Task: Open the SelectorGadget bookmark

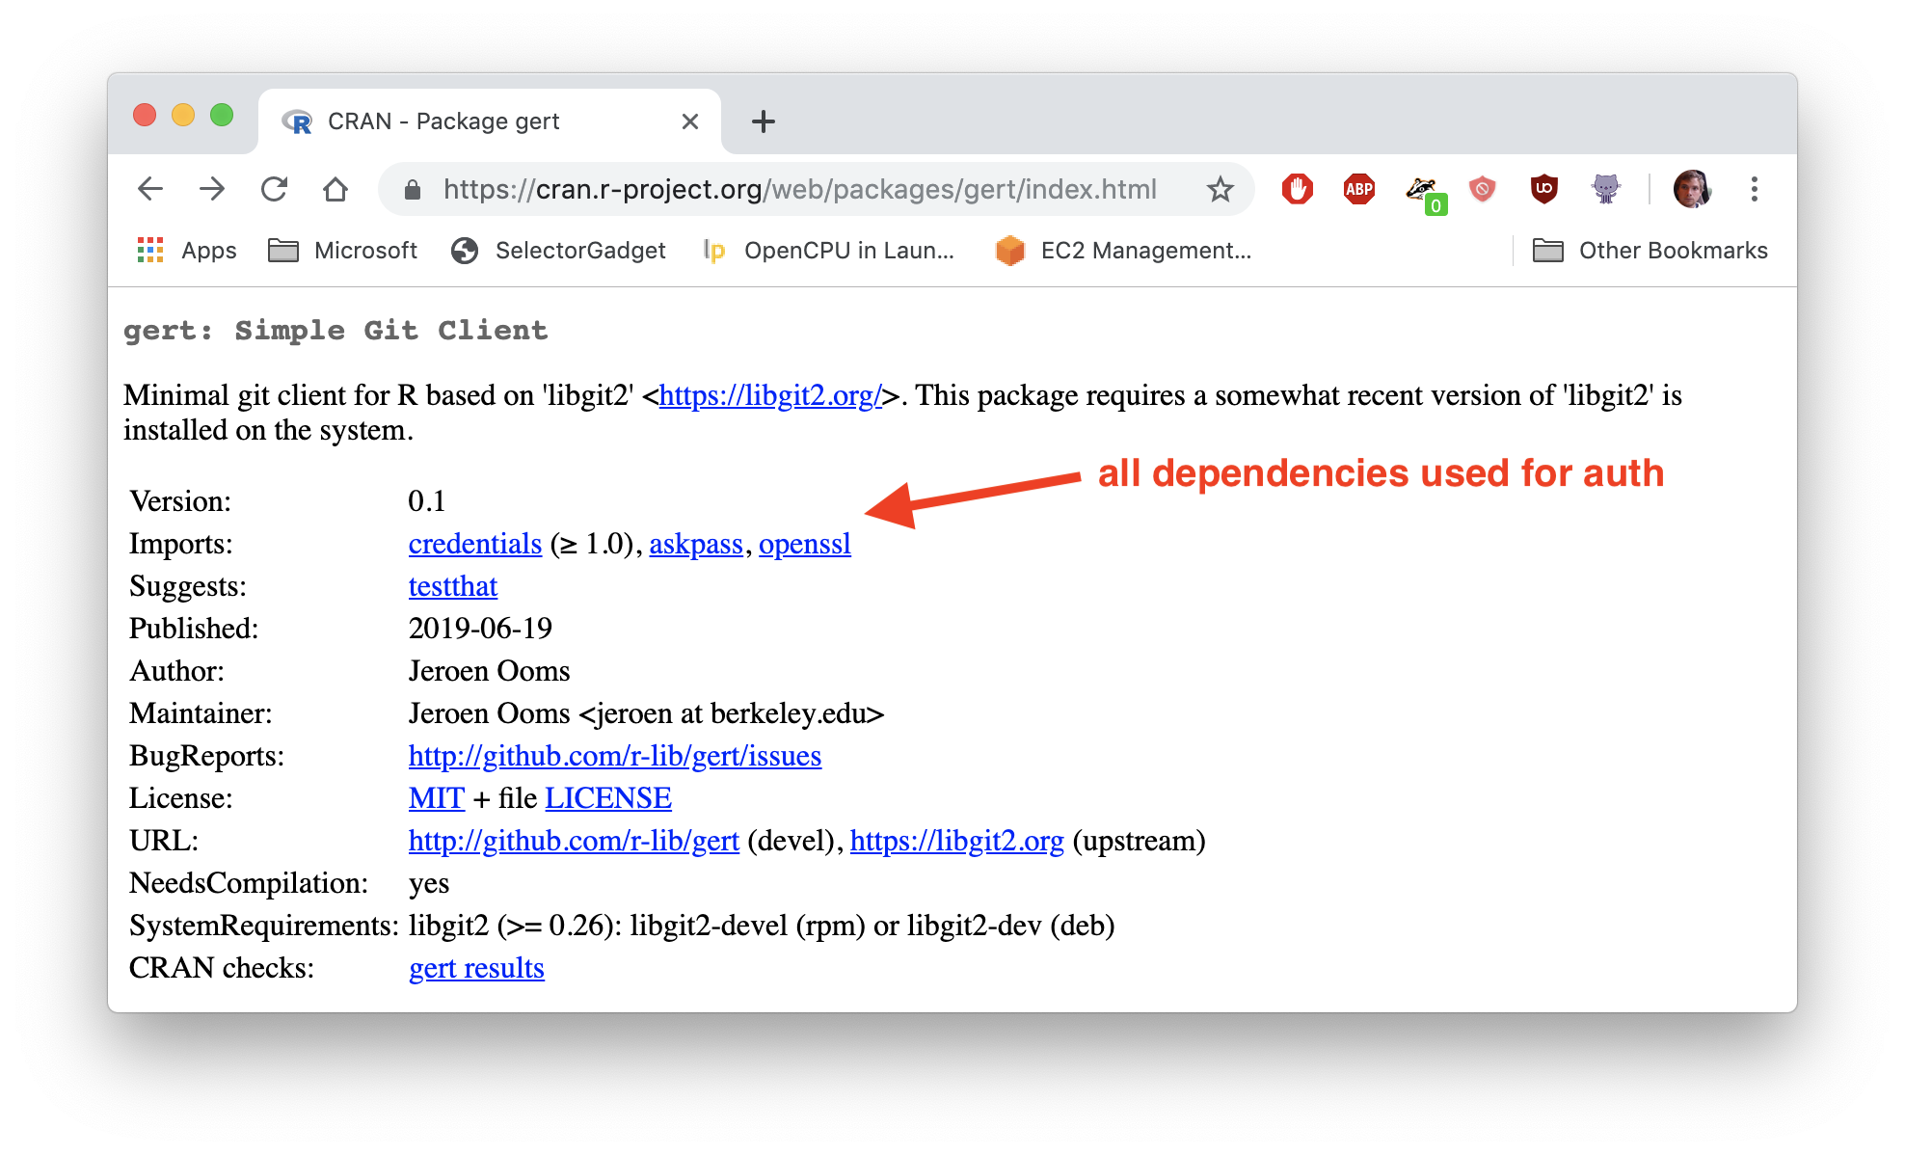Action: point(559,251)
